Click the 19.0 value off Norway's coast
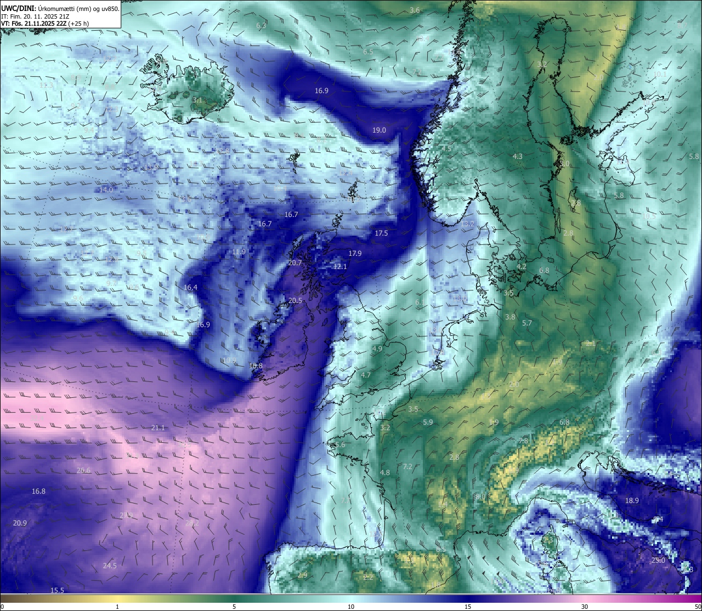Viewport: 702px width, 611px height. 379,130
